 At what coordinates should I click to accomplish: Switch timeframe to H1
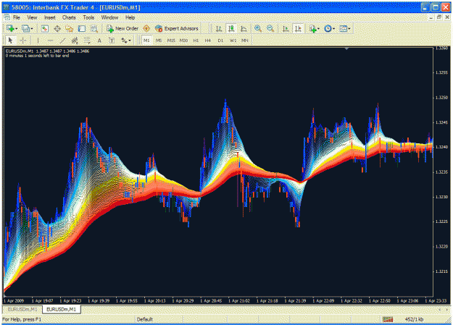[x=196, y=41]
